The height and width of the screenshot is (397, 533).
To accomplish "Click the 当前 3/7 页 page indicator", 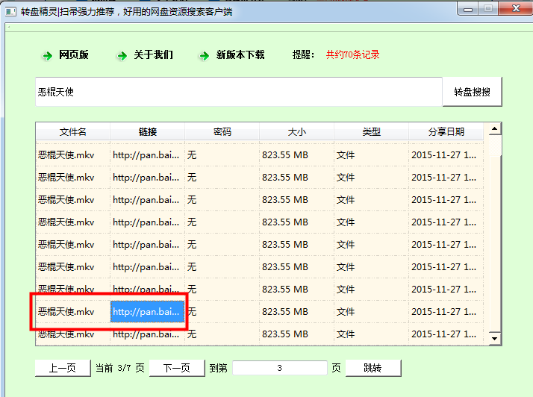I will click(120, 368).
